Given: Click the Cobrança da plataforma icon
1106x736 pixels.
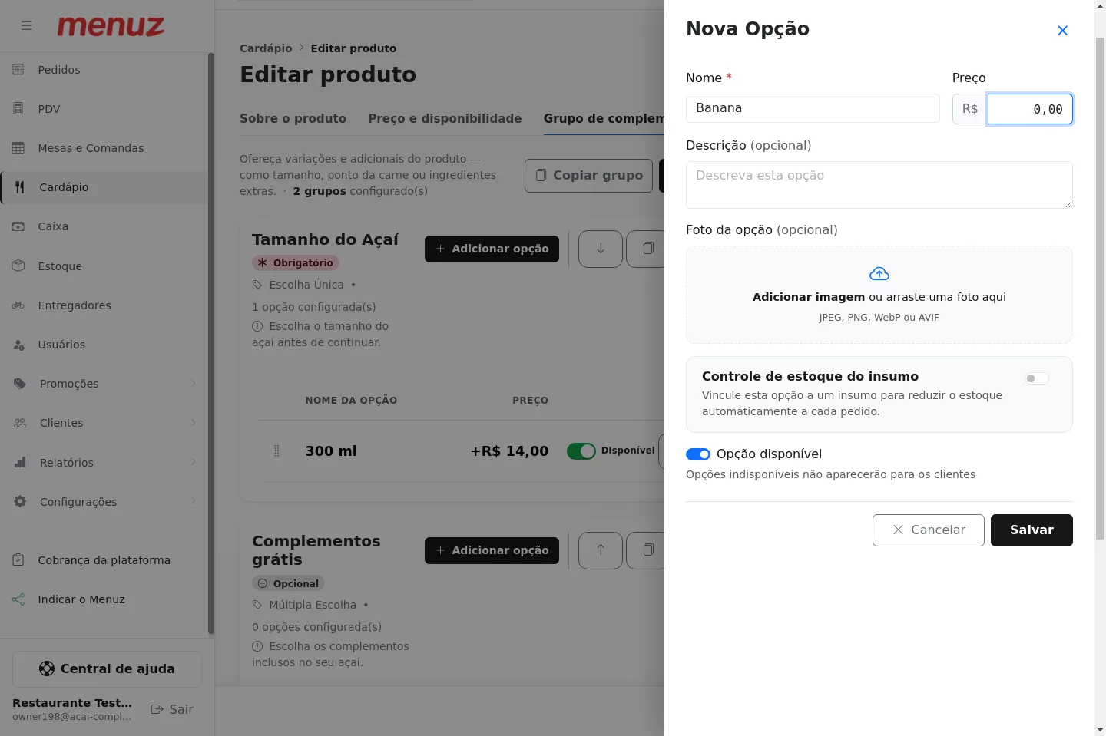Looking at the screenshot, I should [18, 560].
